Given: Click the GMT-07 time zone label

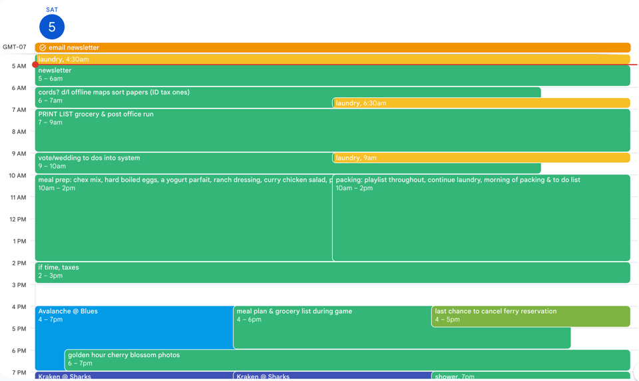Looking at the screenshot, I should 15,47.
